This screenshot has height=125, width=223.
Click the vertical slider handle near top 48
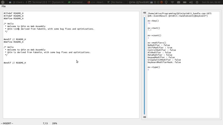[144, 16]
